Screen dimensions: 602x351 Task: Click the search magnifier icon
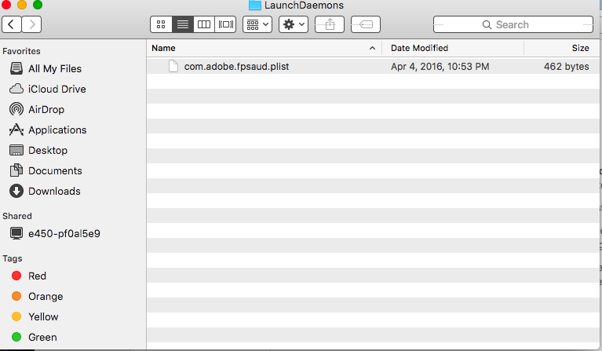[487, 25]
